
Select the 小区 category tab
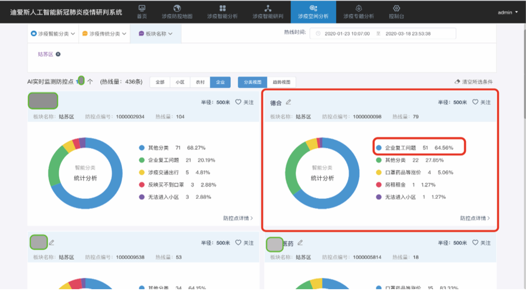180,82
